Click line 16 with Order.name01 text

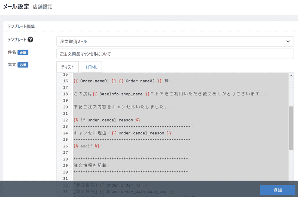click(121, 81)
